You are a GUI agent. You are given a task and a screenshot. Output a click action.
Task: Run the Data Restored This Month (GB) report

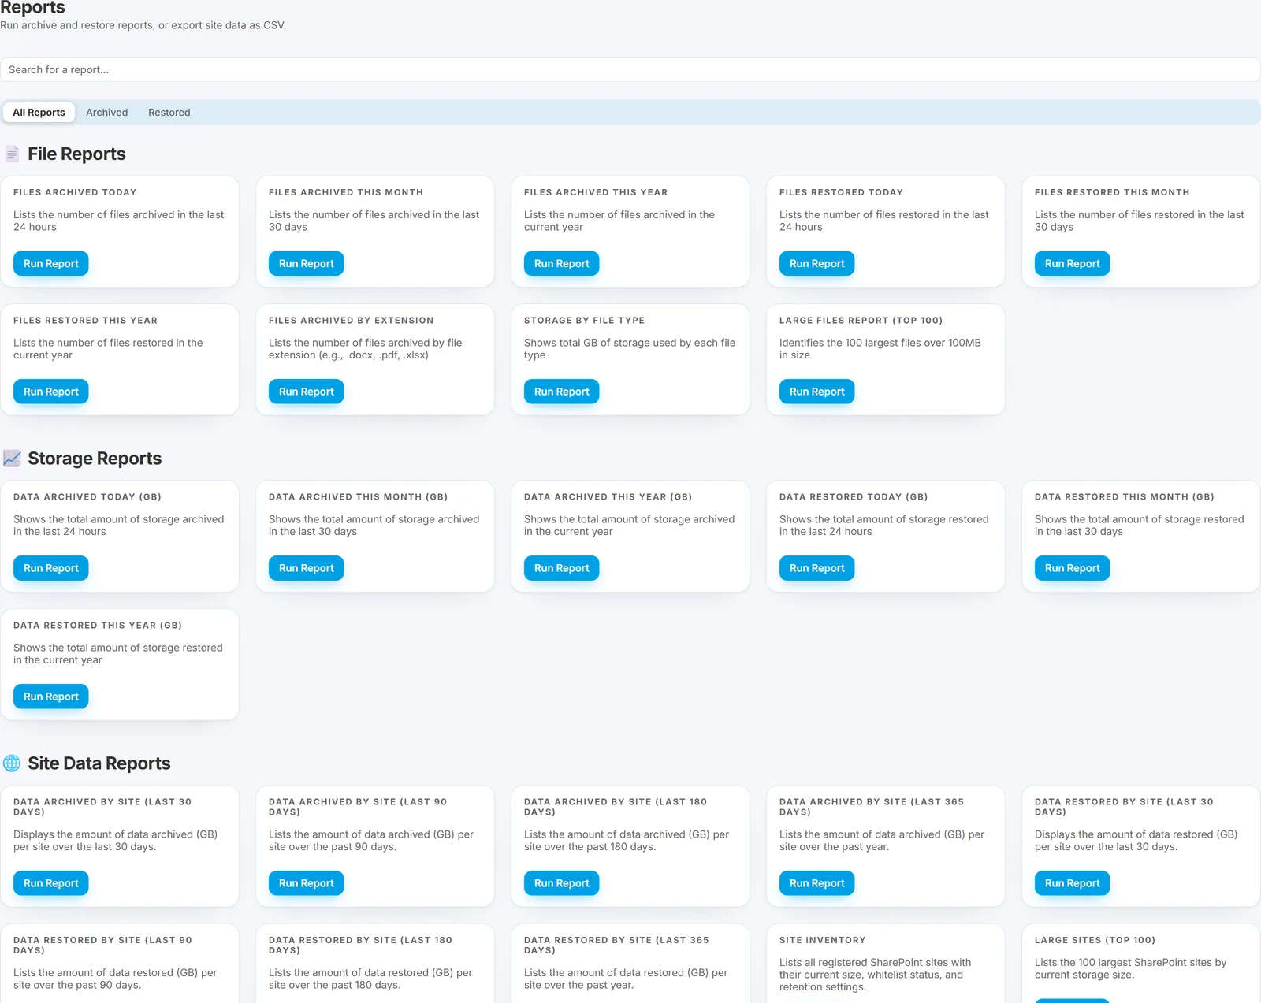tap(1073, 568)
